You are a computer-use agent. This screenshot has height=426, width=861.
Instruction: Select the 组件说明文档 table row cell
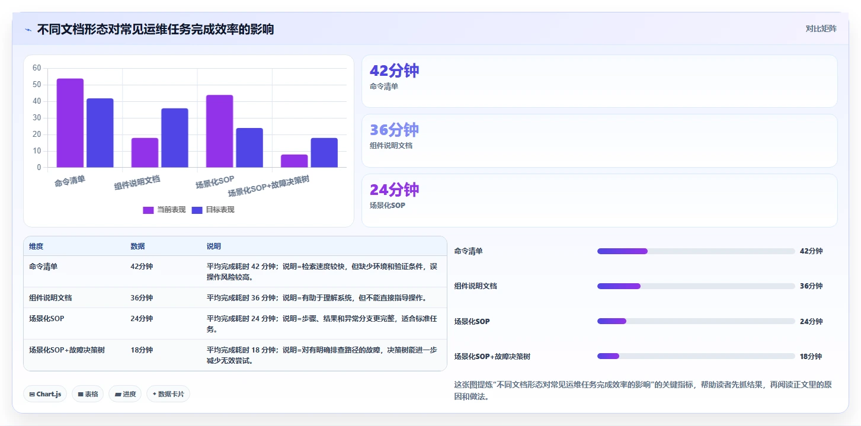pos(50,298)
